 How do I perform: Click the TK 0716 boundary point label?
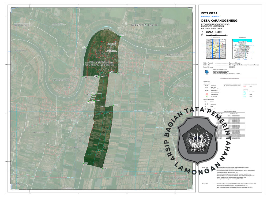(83, 49)
